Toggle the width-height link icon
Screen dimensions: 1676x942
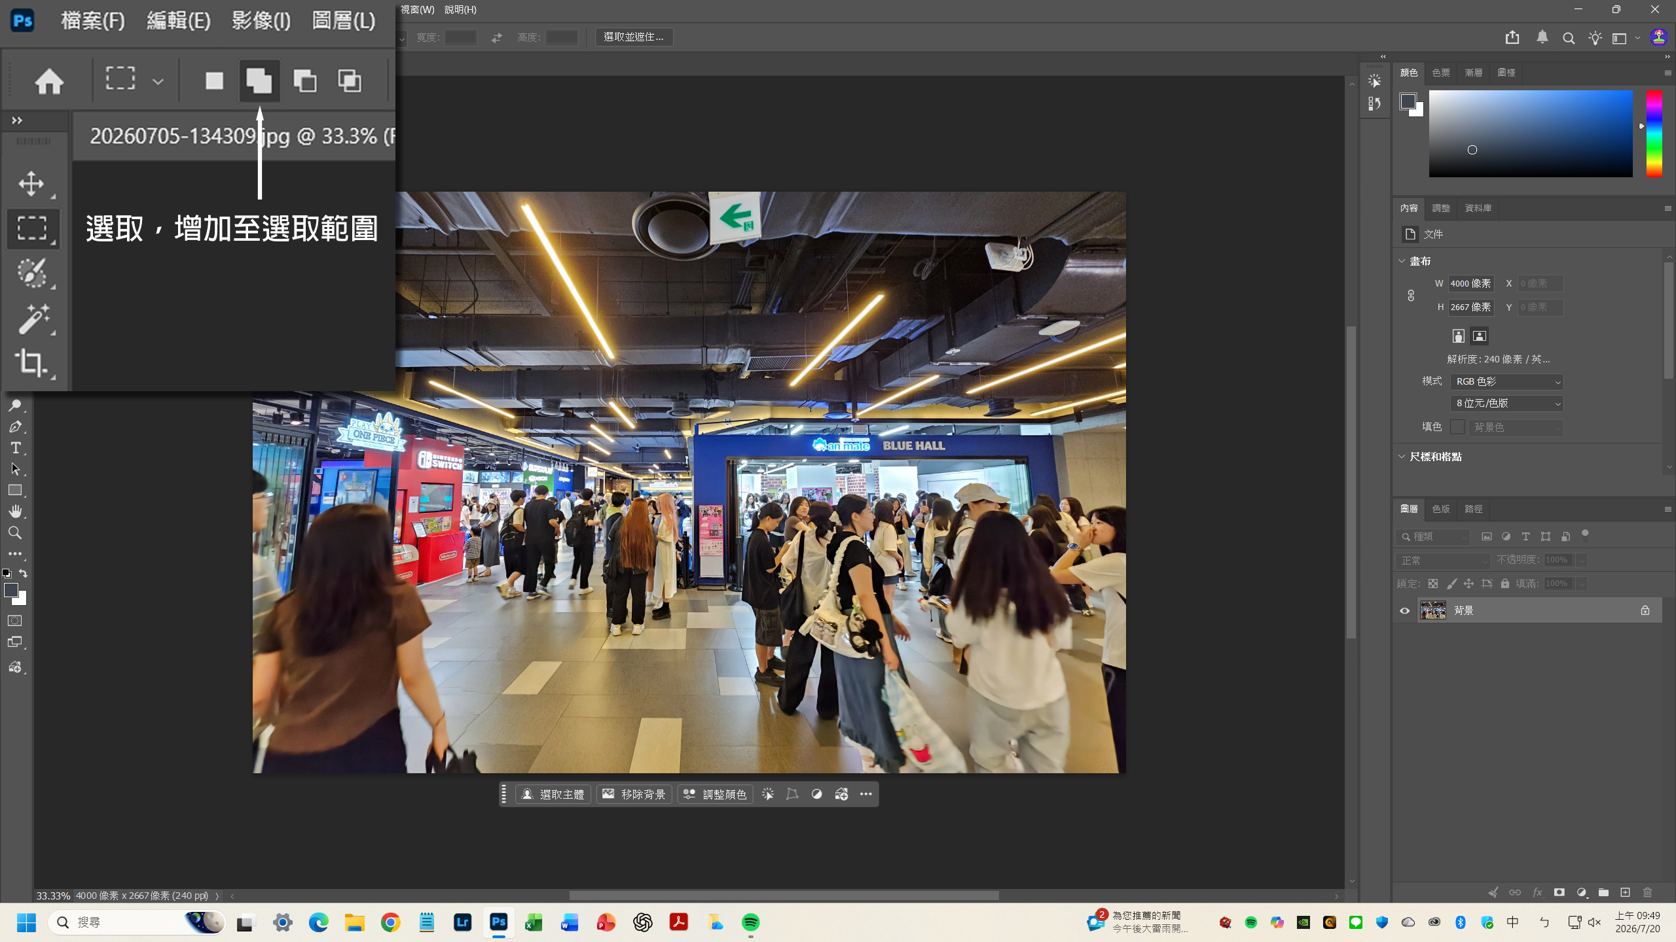click(x=1411, y=295)
